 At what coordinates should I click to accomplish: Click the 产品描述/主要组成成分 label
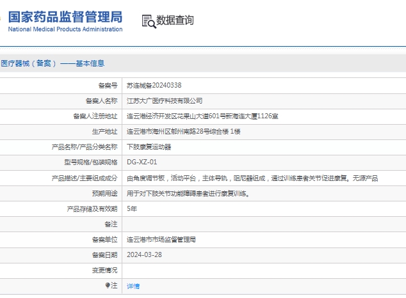point(85,178)
